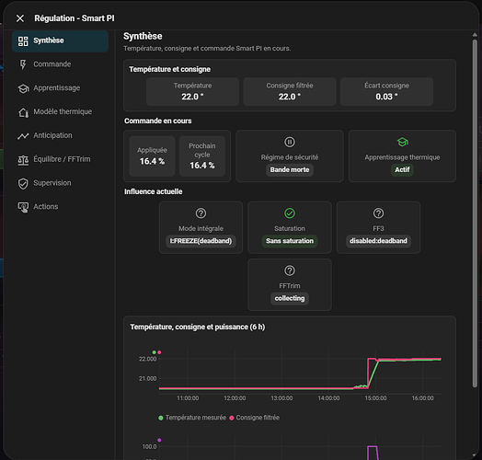Click the 11:00:00 time axis label
482x460 pixels.
click(188, 398)
